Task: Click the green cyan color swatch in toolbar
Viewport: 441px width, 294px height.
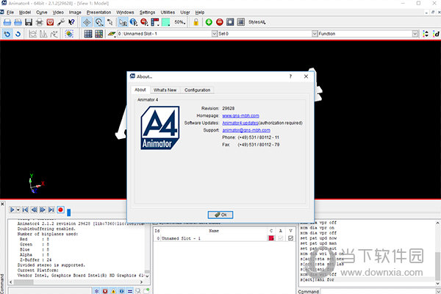Action: point(165,22)
